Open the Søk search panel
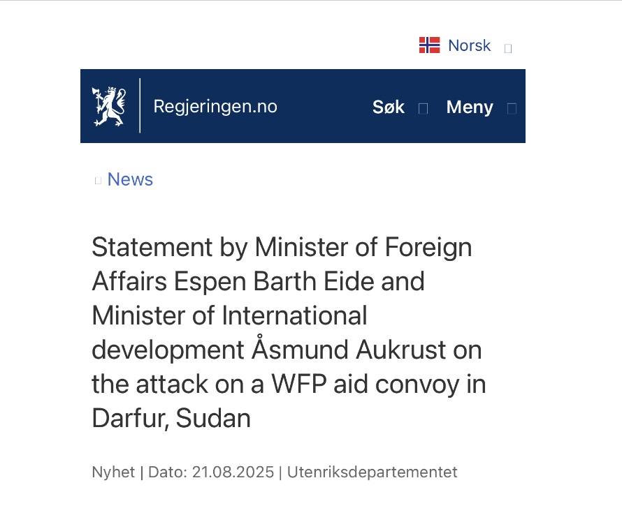622x515 pixels. click(389, 107)
